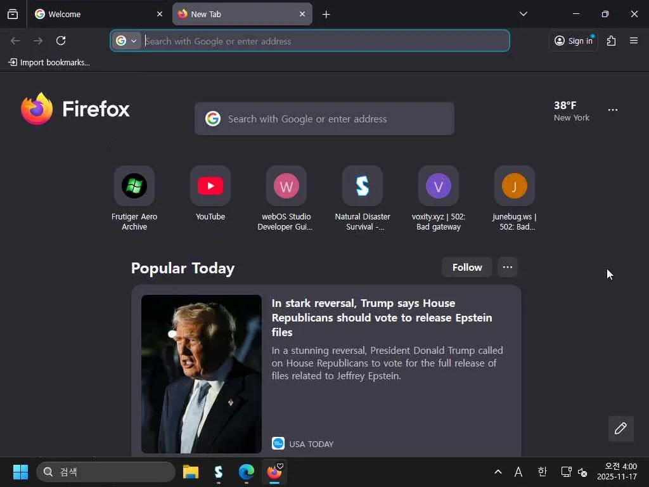649x487 pixels.
Task: Reload the current page
Action: pos(61,41)
